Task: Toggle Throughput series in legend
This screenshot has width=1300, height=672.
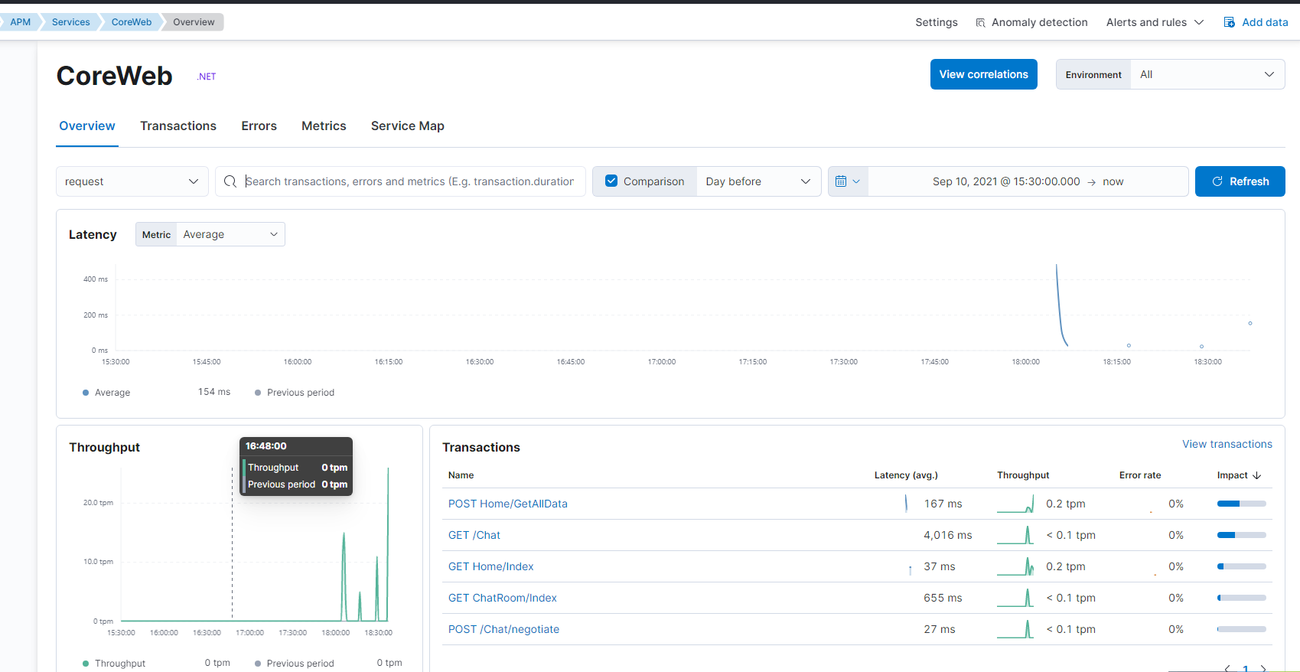Action: pos(113,664)
